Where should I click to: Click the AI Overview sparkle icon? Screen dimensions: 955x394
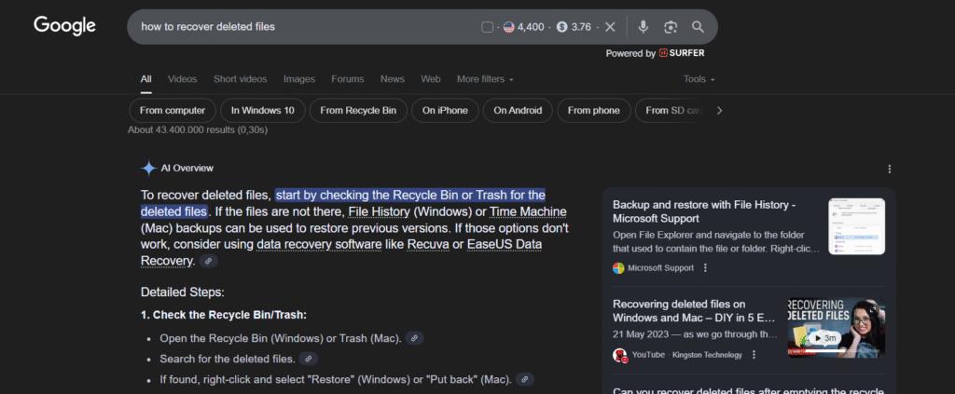click(148, 169)
